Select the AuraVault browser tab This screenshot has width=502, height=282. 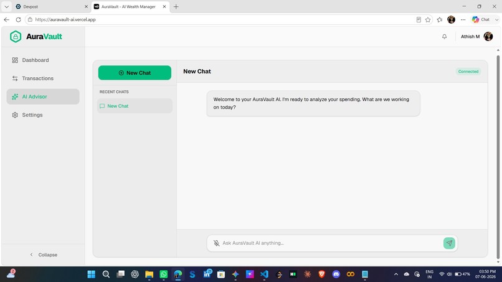131,6
